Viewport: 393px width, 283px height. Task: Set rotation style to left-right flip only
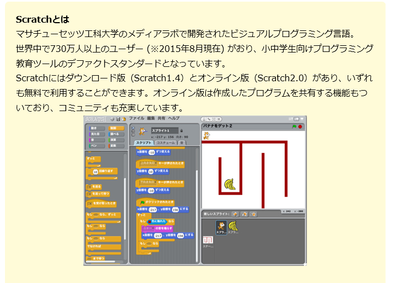(x=133, y=131)
